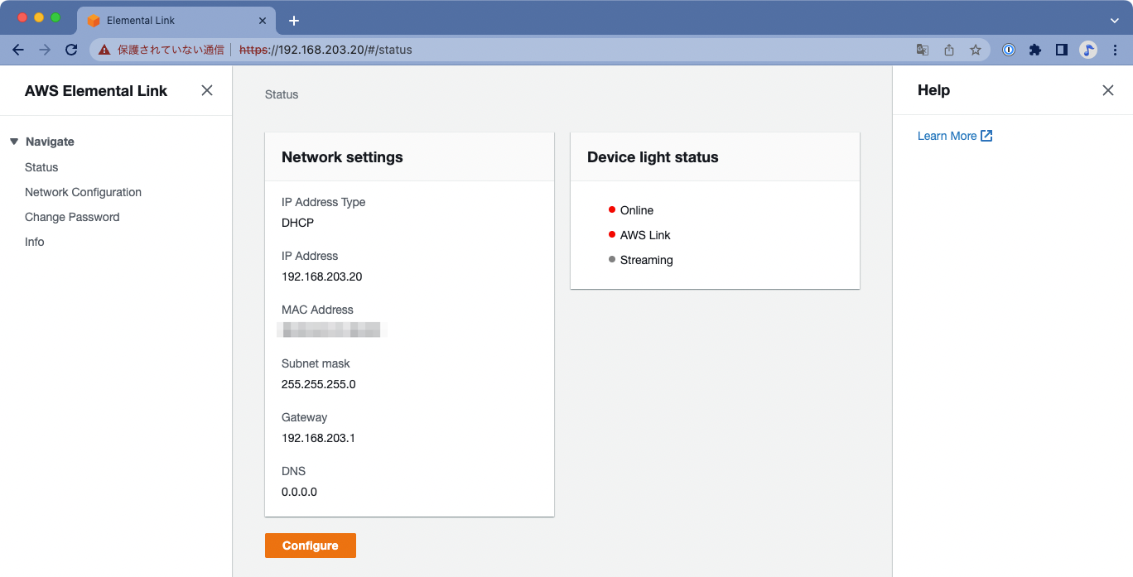
Task: Collapse the Navigate section triangle
Action: pos(14,141)
